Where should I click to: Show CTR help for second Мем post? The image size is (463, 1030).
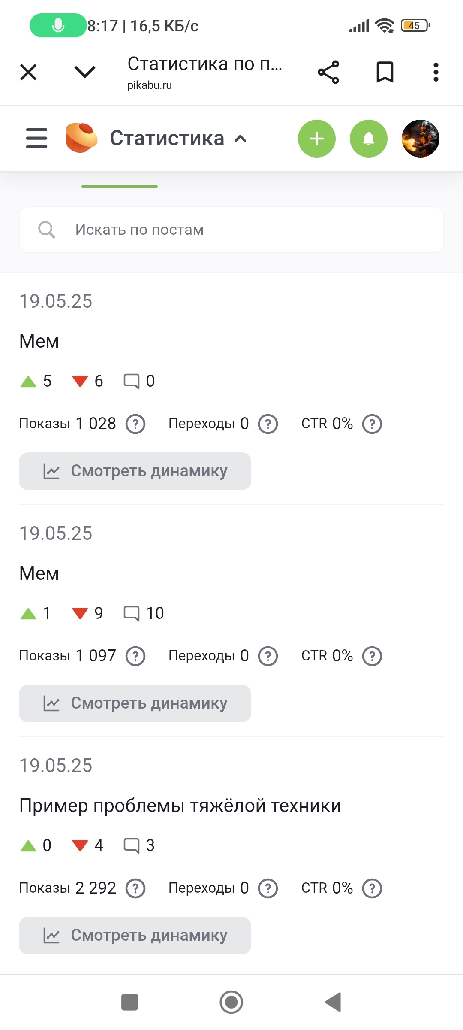pos(372,656)
